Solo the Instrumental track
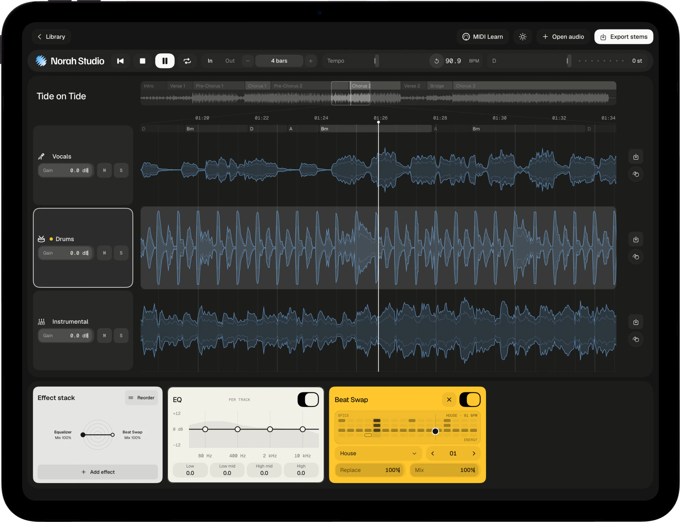This screenshot has width=680, height=522. click(x=121, y=336)
